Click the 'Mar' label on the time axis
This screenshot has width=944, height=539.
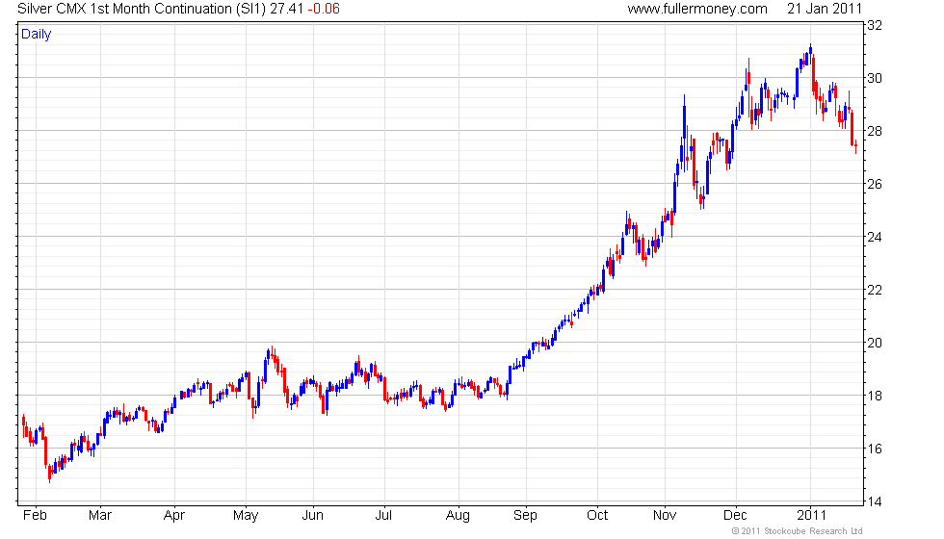pyautogui.click(x=100, y=516)
